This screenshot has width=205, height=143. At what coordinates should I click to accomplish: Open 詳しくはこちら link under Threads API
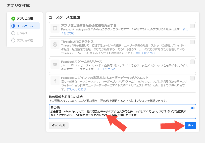pyautogui.click(x=145, y=53)
